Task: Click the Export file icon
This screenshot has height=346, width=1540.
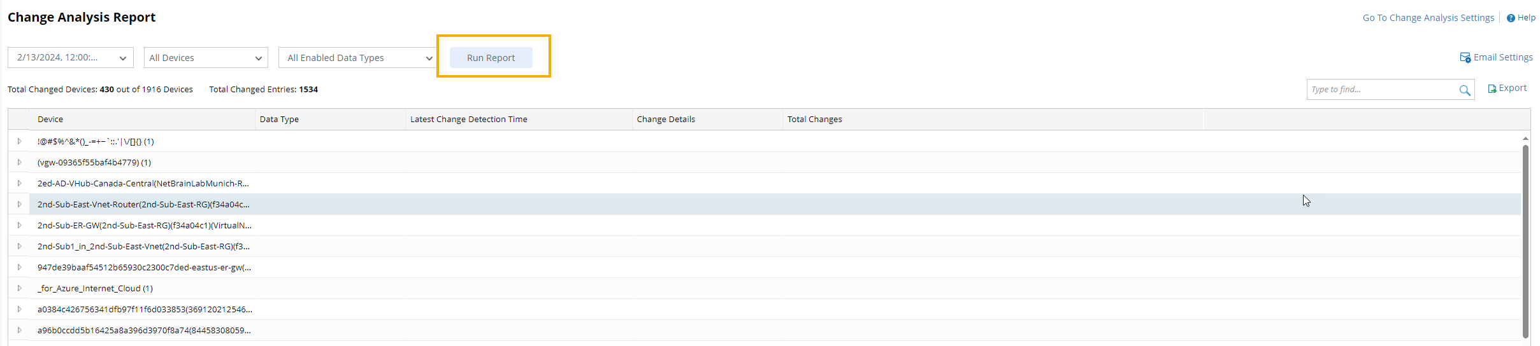Action: point(1492,89)
